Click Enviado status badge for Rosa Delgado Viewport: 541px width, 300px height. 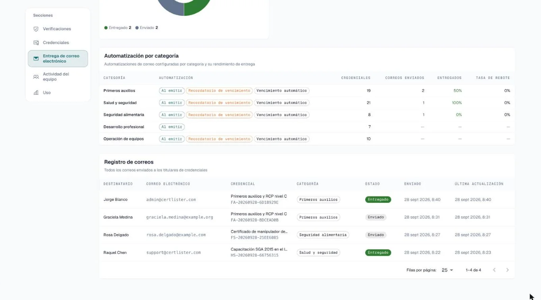(375, 235)
